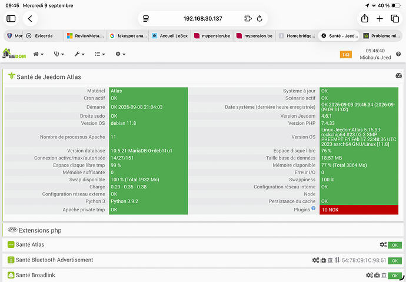Switch to the ReviewMeta tab

click(x=85, y=36)
